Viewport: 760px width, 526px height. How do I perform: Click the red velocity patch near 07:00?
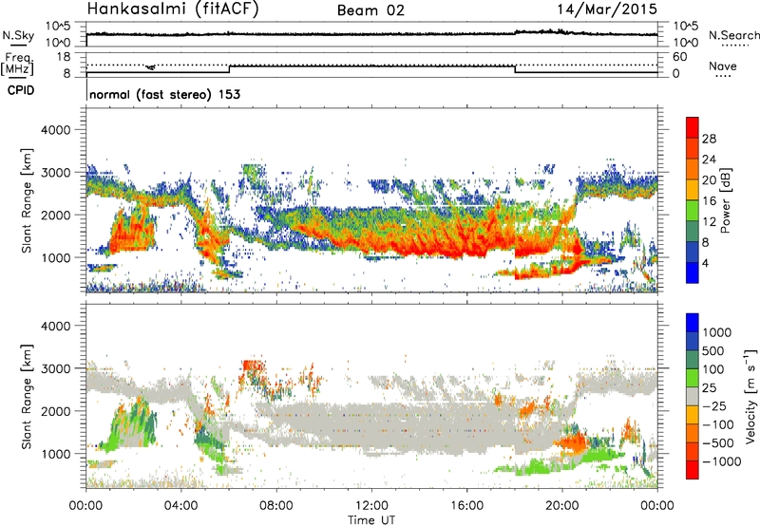tap(252, 366)
